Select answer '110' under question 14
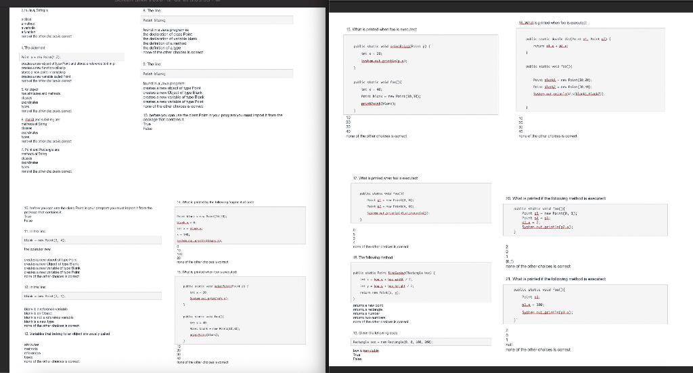This screenshot has width=693, height=373. [x=179, y=254]
